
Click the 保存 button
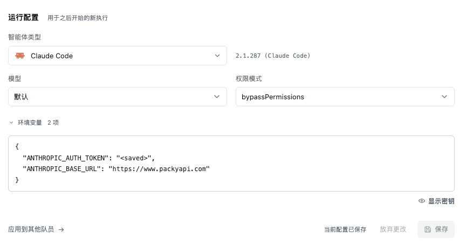click(436, 229)
